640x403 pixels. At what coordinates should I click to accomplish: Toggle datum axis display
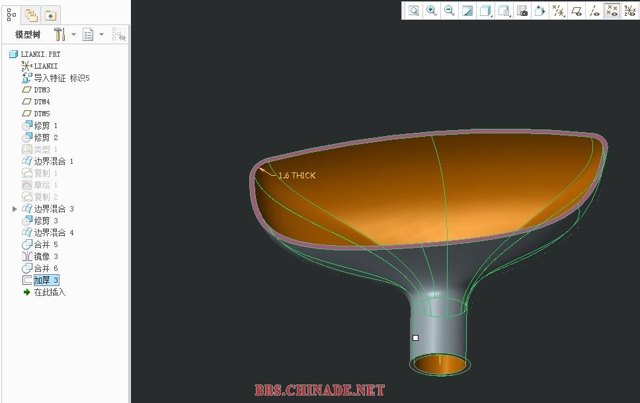click(594, 11)
